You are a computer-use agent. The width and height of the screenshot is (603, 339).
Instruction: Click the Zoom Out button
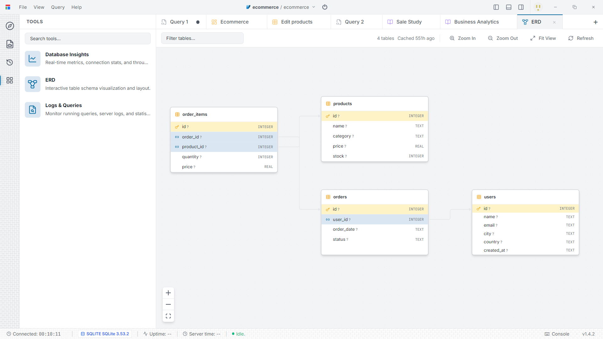point(503,38)
